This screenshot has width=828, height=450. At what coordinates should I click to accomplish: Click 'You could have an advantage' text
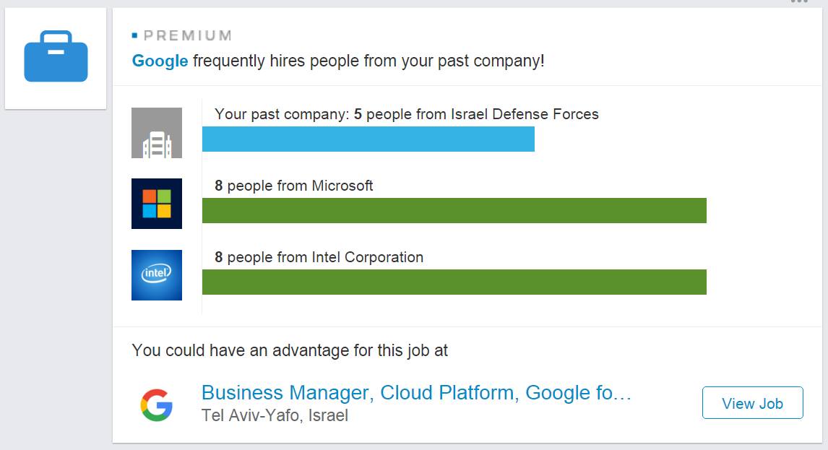tap(290, 351)
